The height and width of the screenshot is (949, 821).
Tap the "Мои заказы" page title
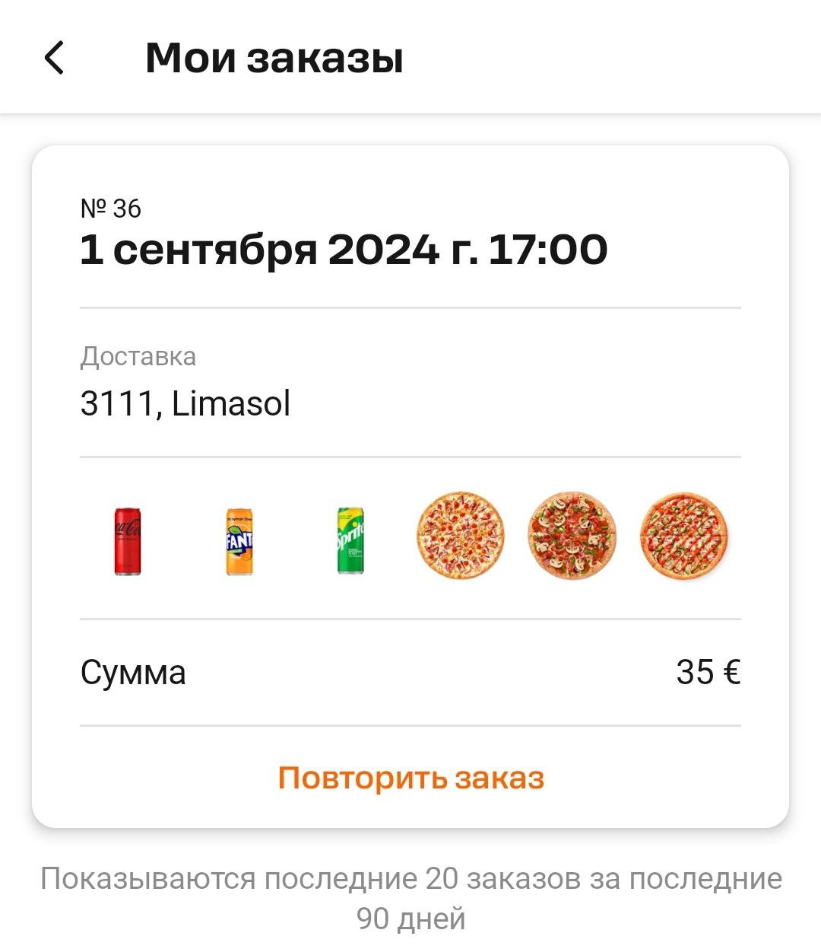274,58
